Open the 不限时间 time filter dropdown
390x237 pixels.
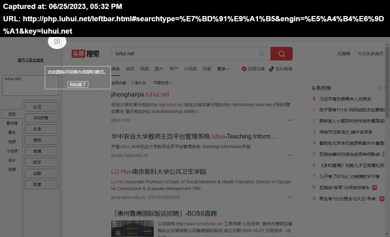coord(163,83)
